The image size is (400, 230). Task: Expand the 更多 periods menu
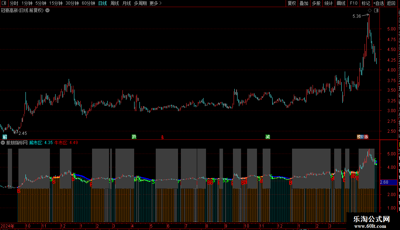click(156, 3)
